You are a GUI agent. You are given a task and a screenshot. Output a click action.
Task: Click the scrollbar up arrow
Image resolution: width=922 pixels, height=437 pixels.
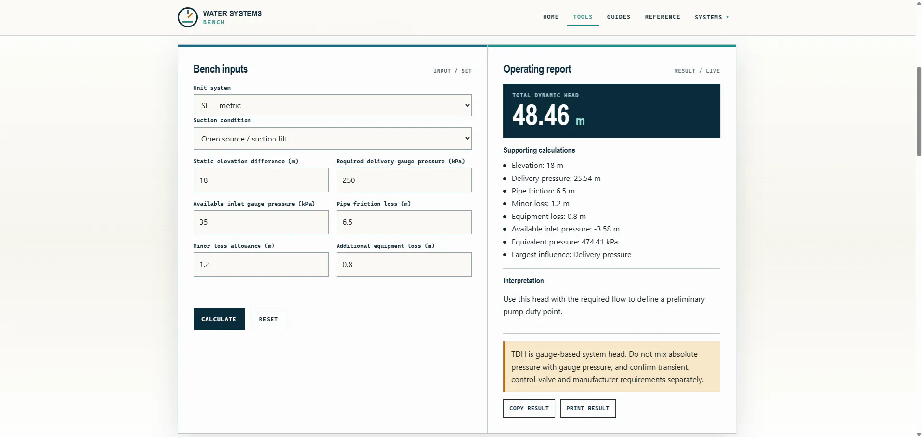[x=919, y=3]
